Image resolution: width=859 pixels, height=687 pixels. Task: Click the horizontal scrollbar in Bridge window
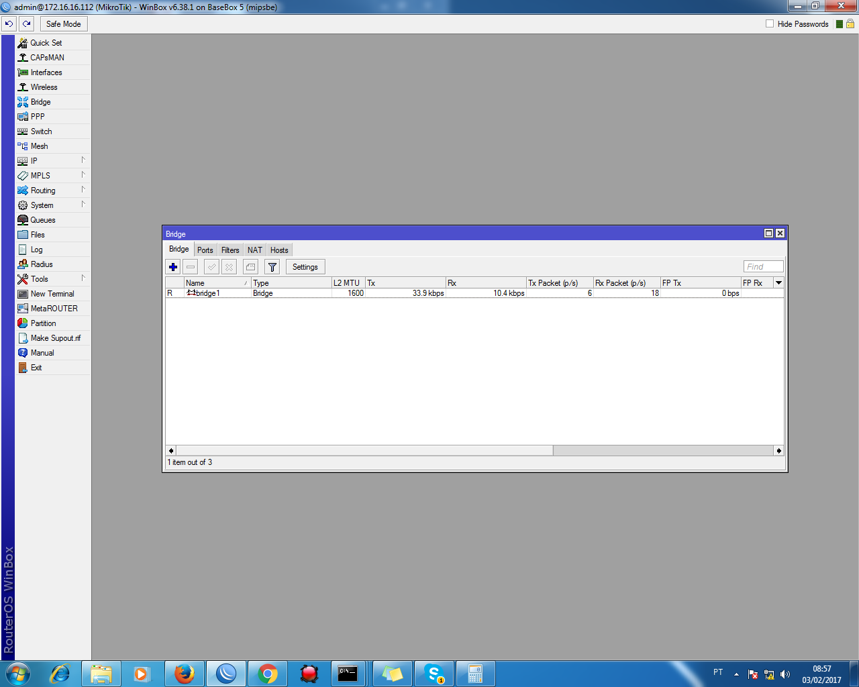pos(364,451)
